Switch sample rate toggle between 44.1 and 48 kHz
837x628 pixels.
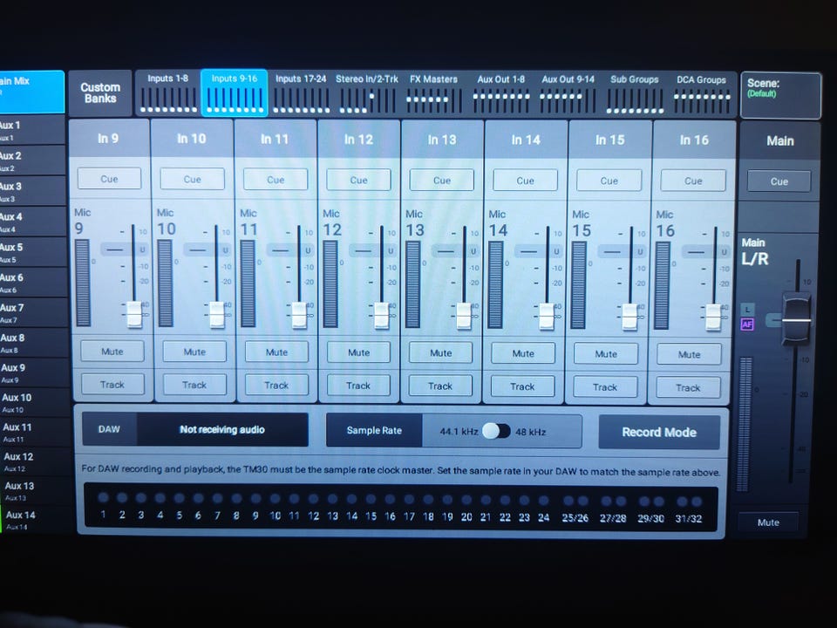496,431
